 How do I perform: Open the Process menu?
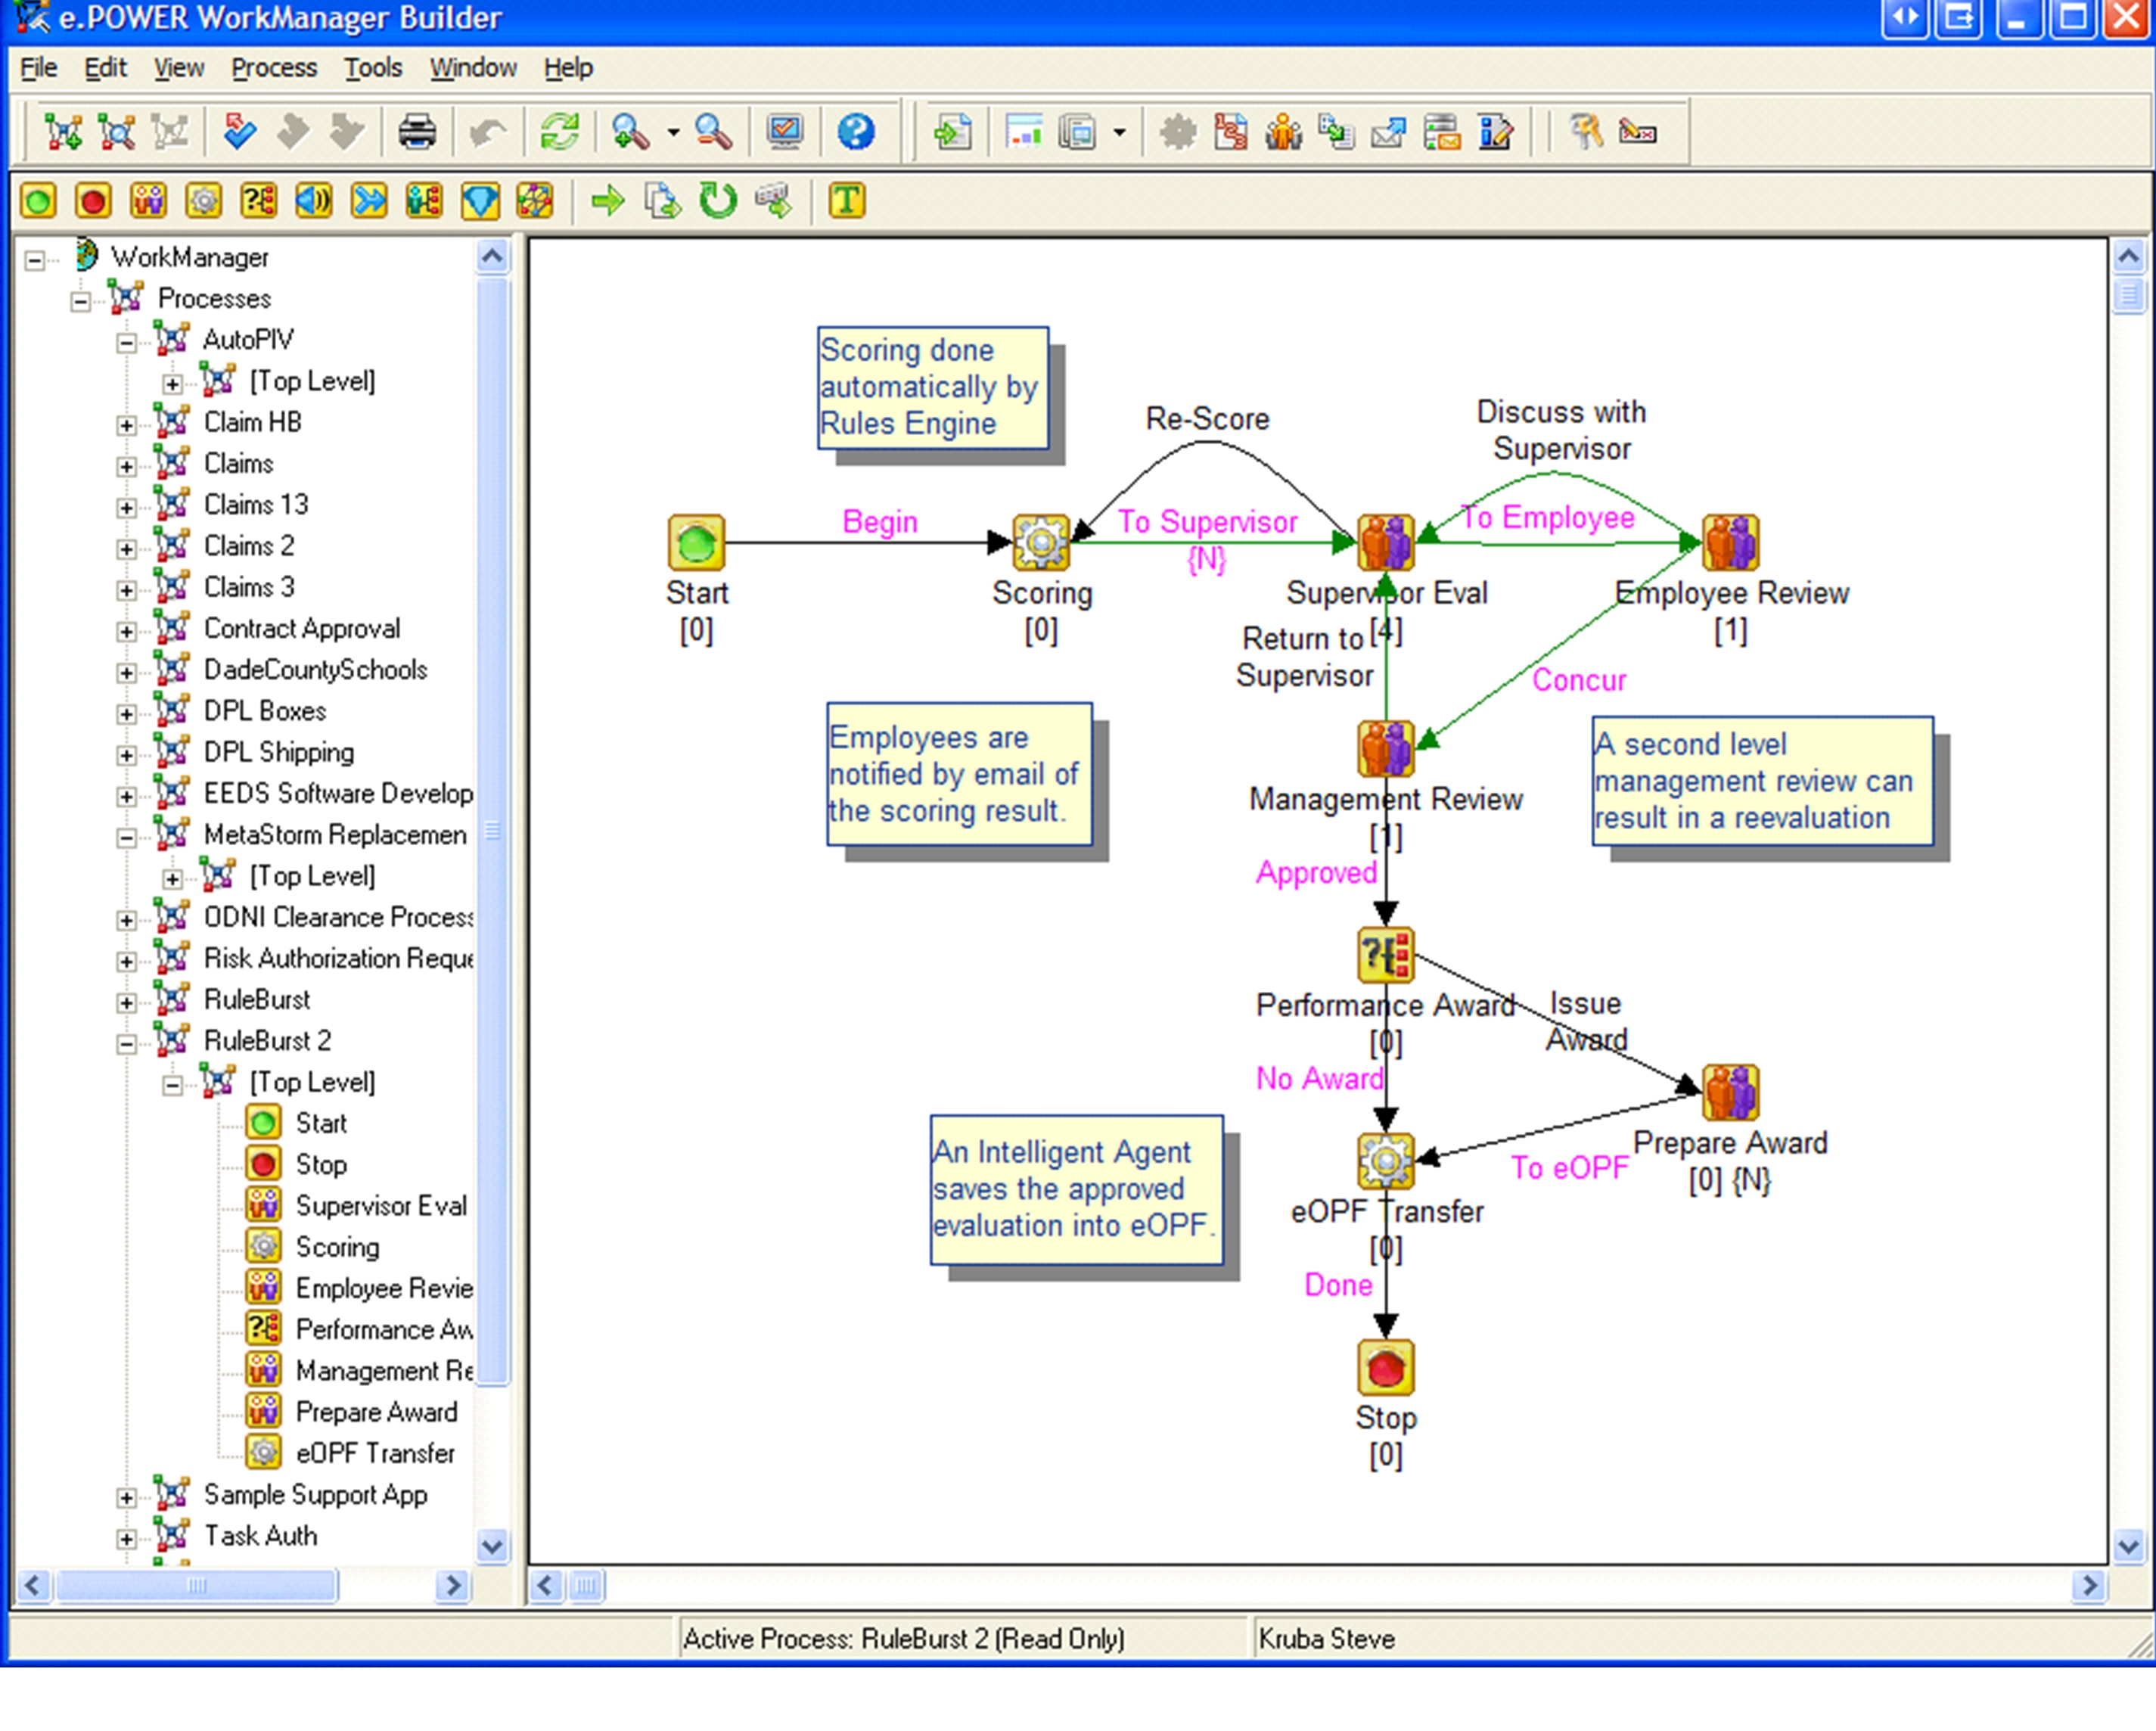pyautogui.click(x=274, y=68)
